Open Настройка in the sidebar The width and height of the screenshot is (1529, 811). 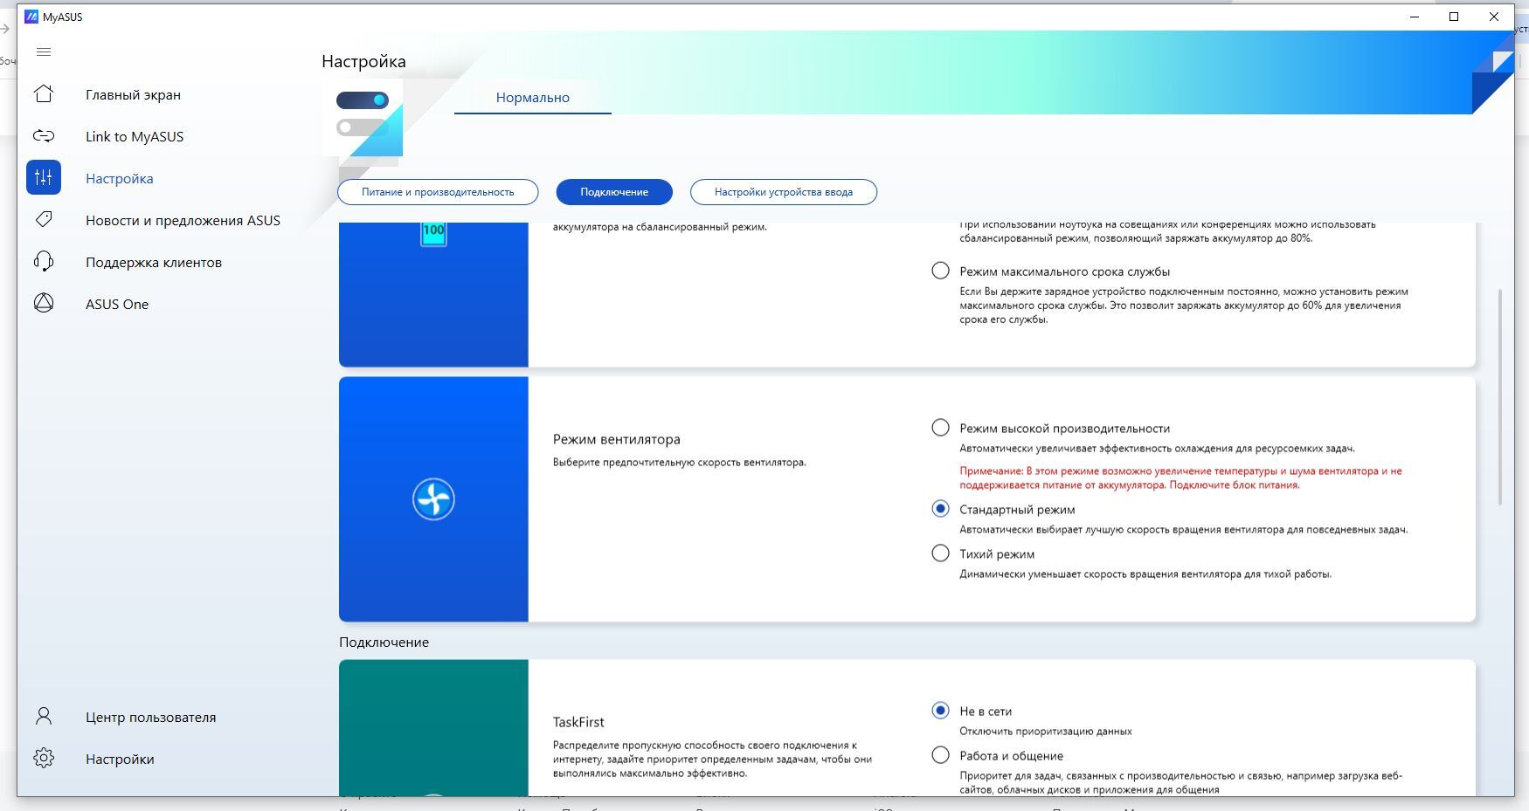tap(120, 179)
